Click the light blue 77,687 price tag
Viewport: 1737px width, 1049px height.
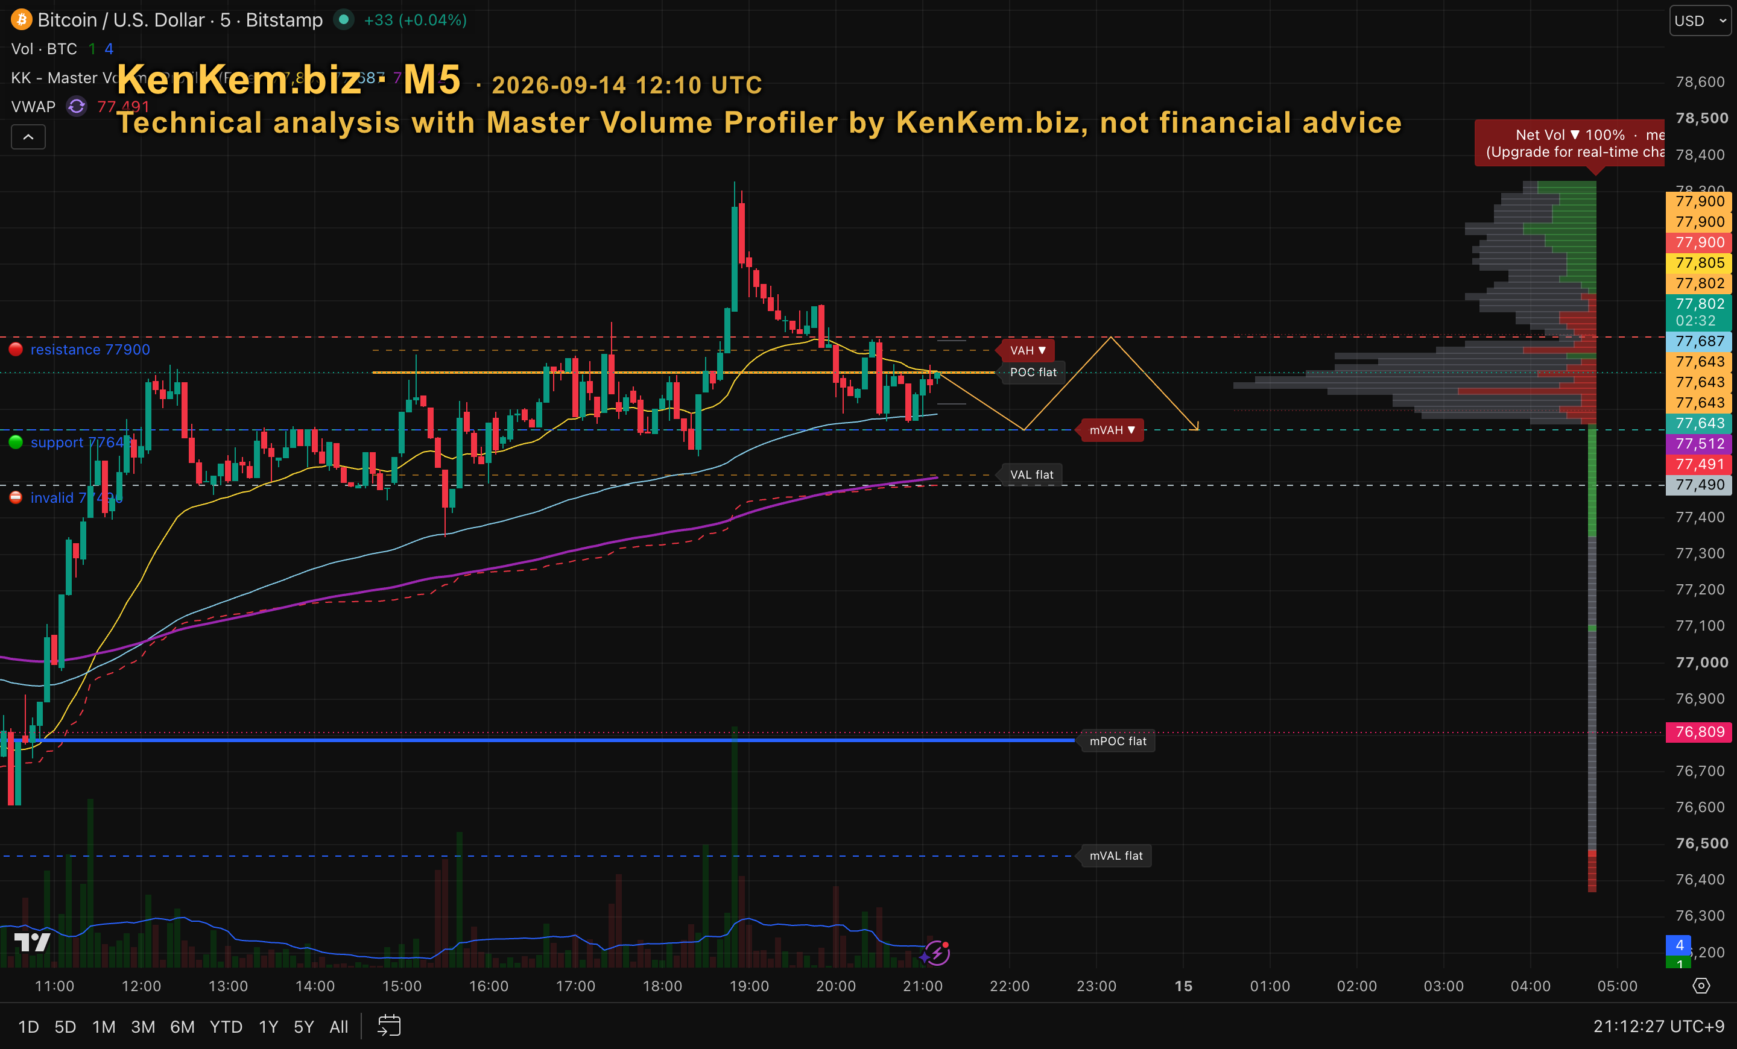point(1699,341)
